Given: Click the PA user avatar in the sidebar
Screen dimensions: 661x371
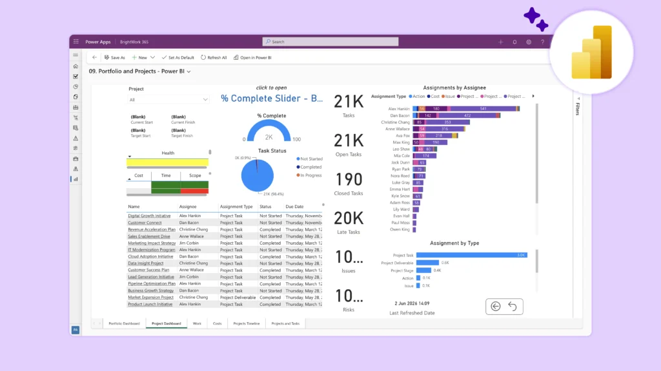Looking at the screenshot, I should pos(76,330).
